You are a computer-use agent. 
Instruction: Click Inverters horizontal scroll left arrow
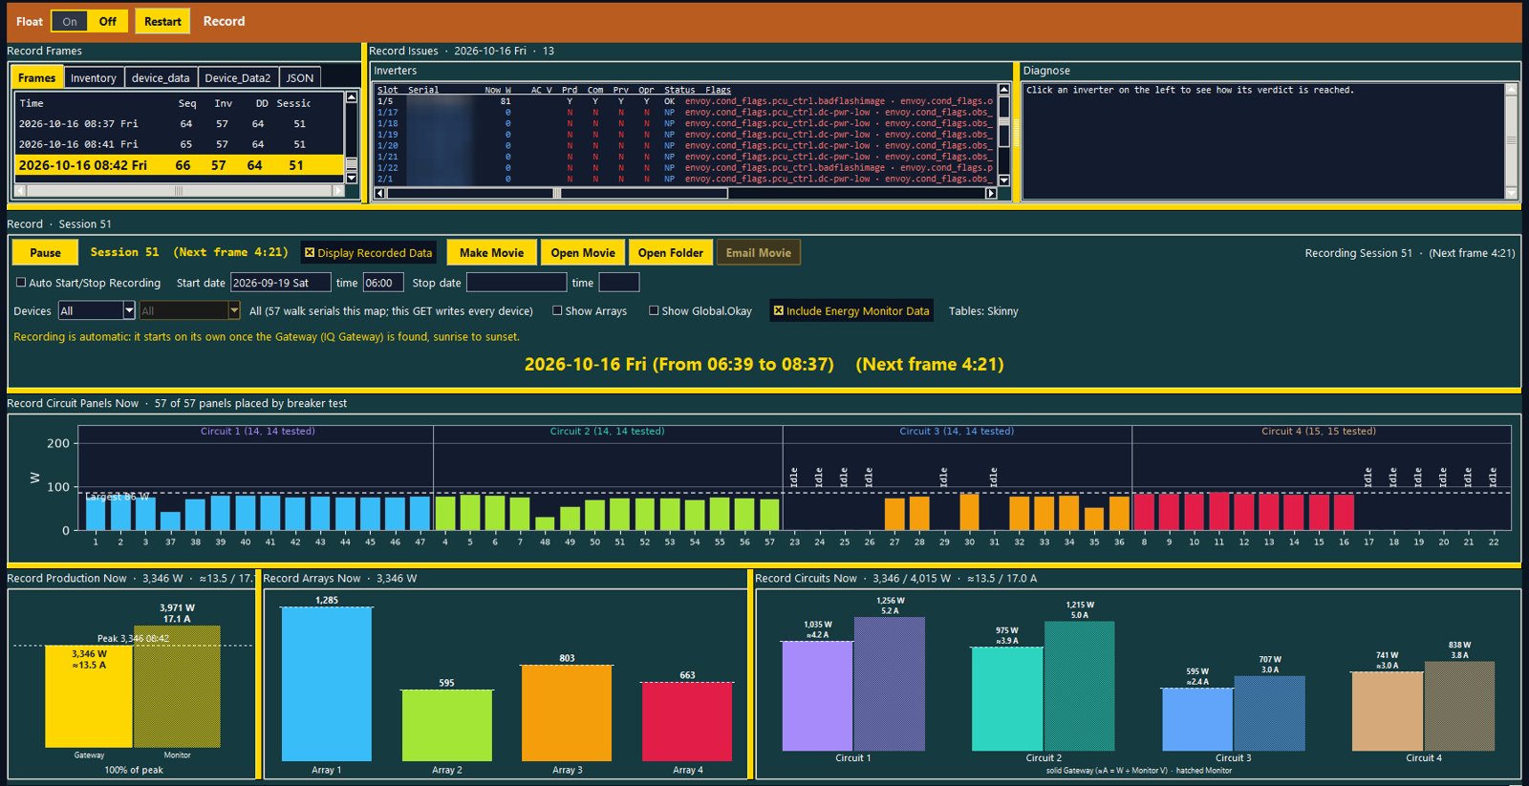[379, 193]
